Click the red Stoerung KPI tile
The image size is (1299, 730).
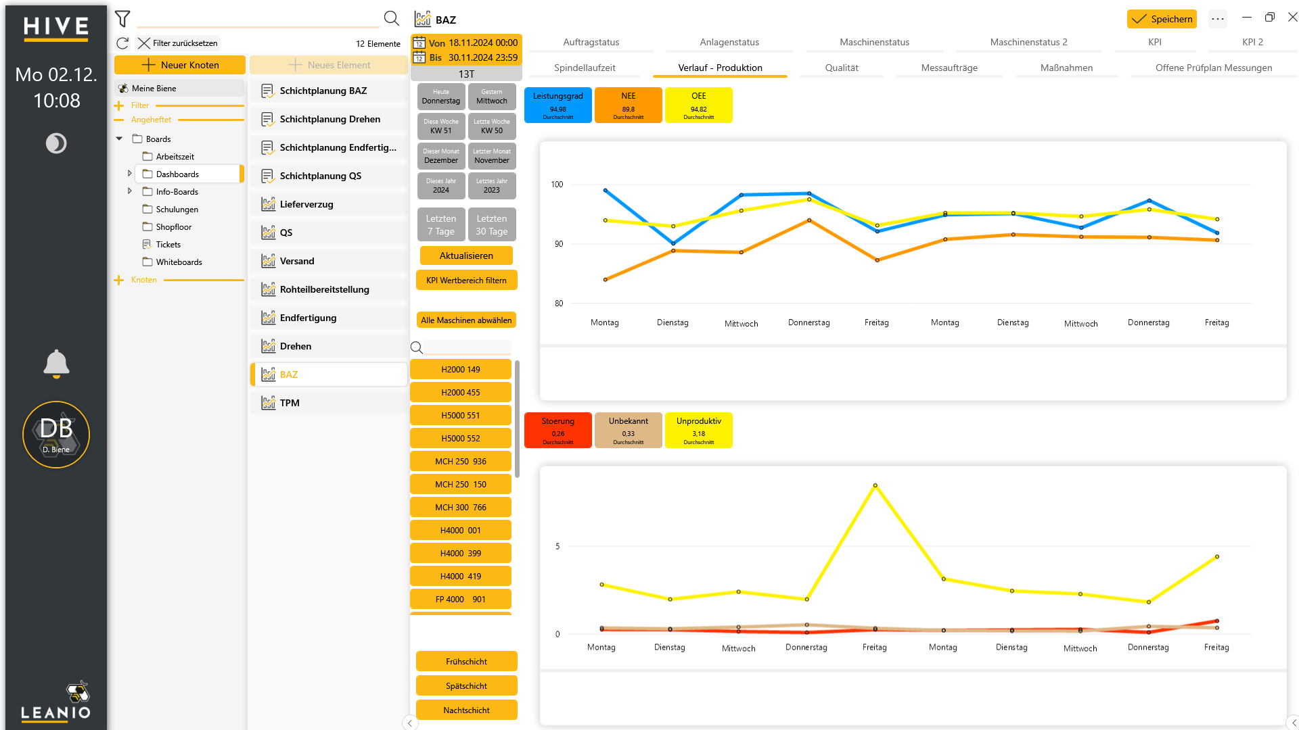[558, 430]
